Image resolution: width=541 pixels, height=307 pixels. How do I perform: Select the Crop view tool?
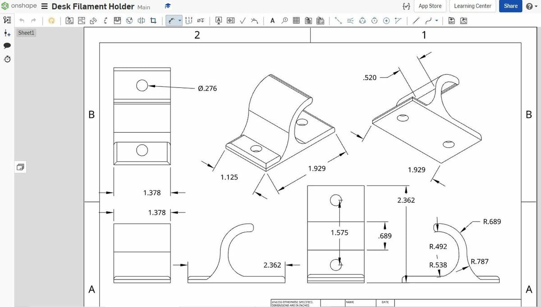[x=153, y=21]
